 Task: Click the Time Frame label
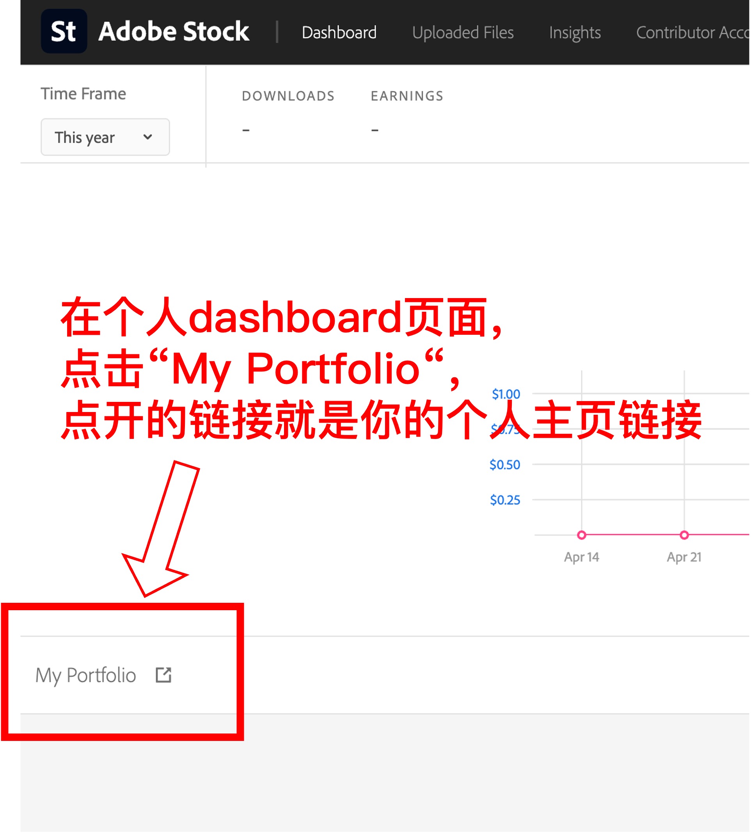click(x=83, y=94)
